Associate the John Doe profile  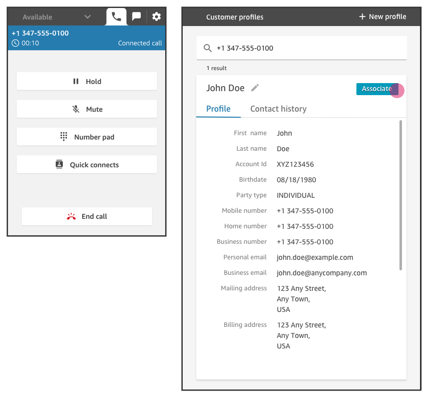376,89
